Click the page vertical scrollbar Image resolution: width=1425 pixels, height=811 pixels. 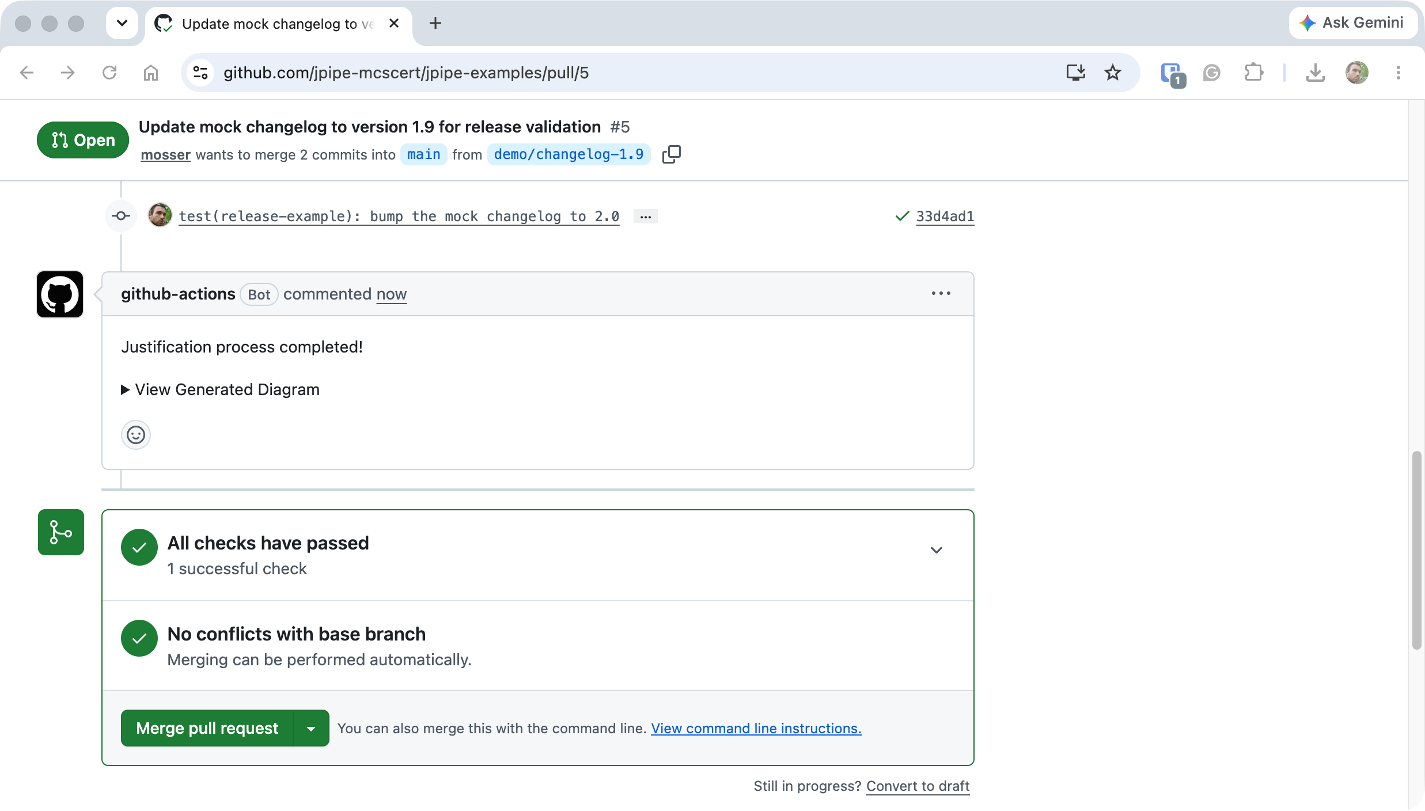pyautogui.click(x=1417, y=551)
